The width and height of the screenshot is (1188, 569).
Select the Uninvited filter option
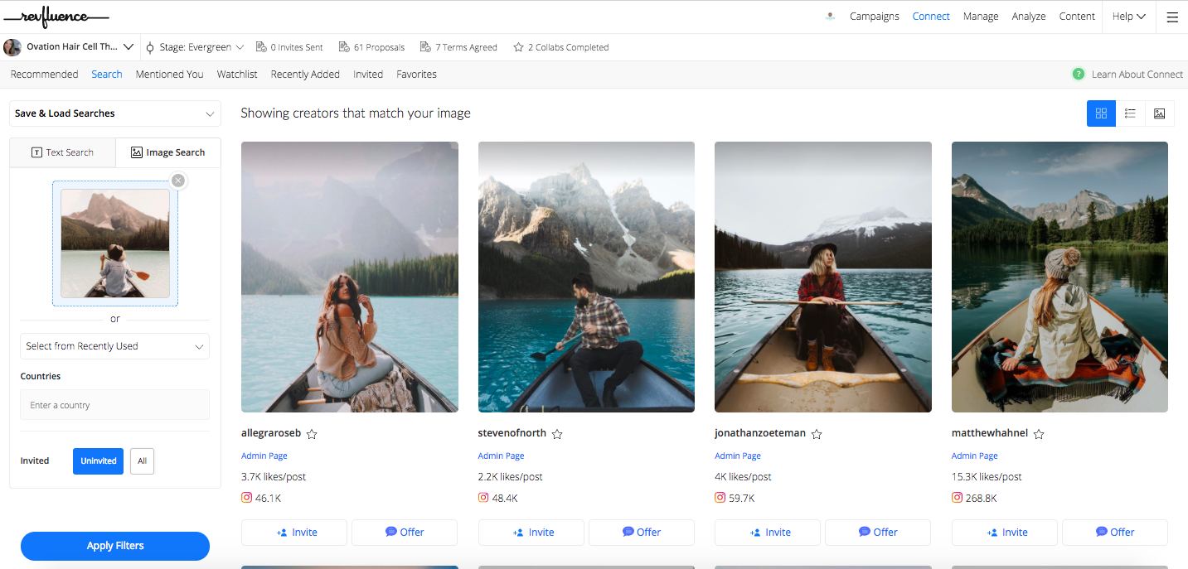(x=98, y=461)
